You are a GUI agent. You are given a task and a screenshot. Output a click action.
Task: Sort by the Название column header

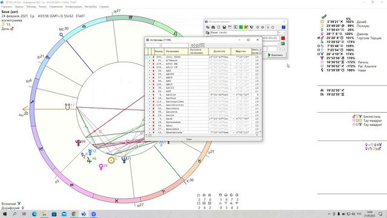tap(176, 51)
